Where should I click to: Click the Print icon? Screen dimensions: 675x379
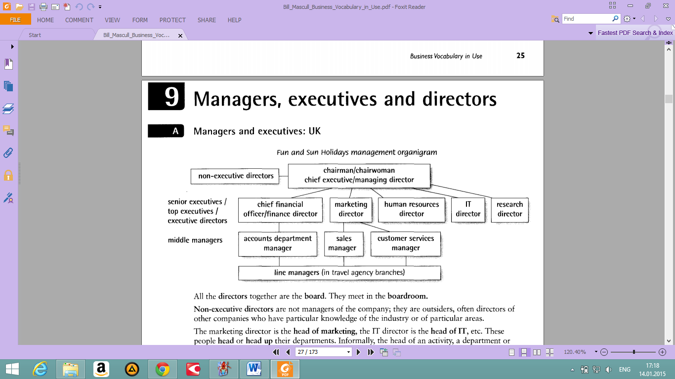[43, 7]
